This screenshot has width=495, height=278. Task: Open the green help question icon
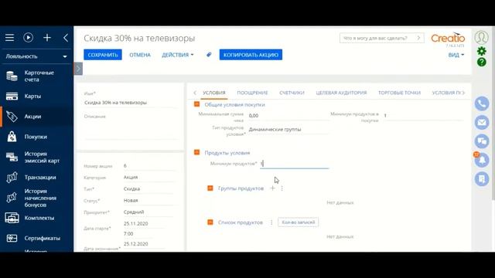pos(481,62)
